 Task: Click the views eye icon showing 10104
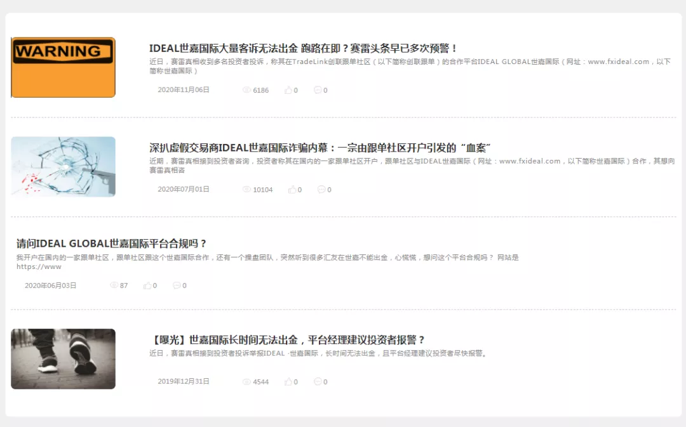246,189
